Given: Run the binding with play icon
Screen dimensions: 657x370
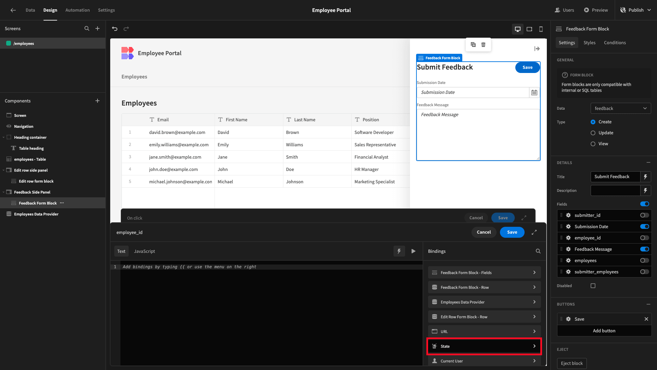Looking at the screenshot, I should 413,251.
